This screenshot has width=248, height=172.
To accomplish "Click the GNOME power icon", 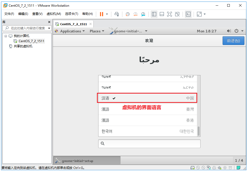I will tap(236, 31).
